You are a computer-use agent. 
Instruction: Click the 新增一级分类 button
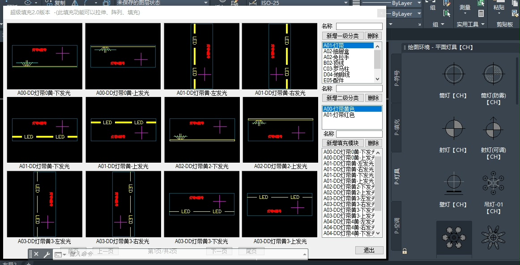342,36
